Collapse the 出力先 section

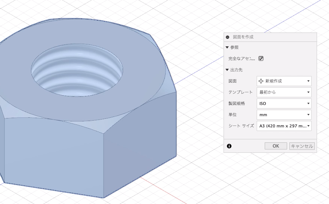pos(227,70)
